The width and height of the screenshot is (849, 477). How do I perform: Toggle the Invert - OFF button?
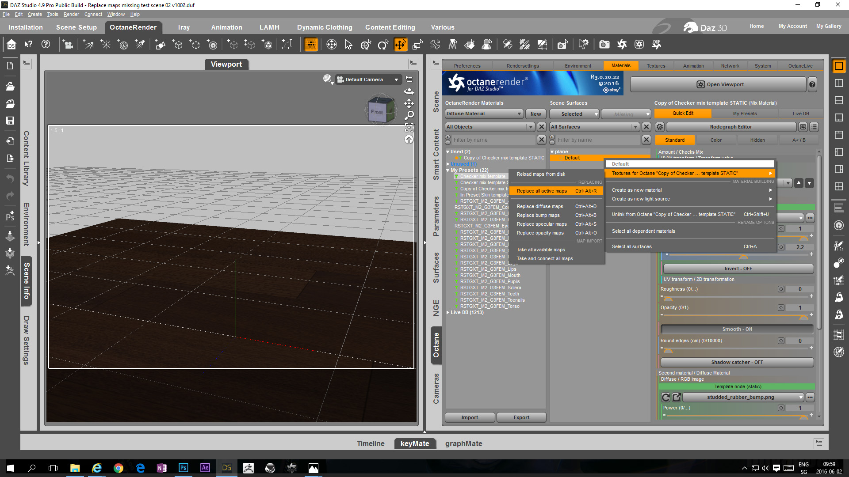[x=738, y=269]
